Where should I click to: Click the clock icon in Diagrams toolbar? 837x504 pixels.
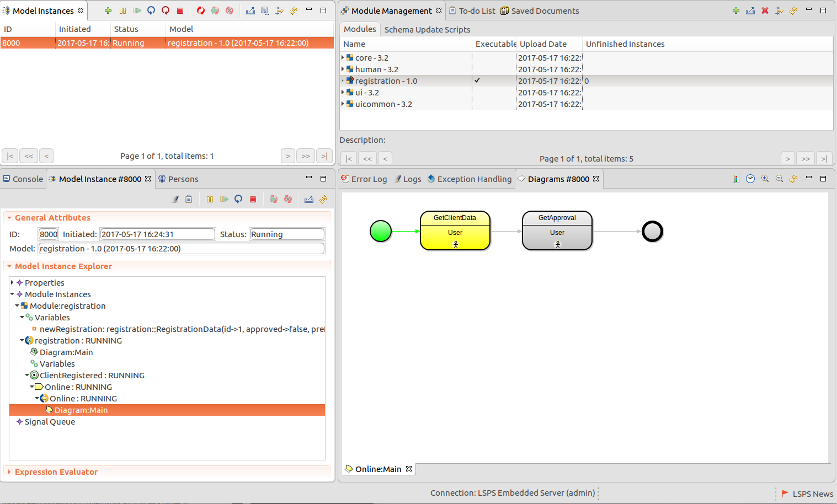pos(750,179)
